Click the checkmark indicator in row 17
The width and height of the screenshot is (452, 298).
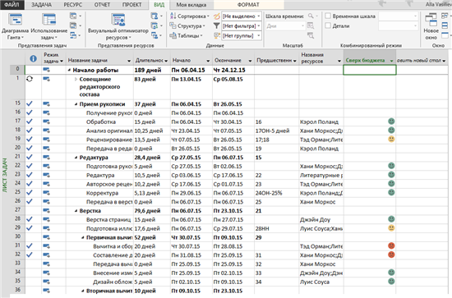coord(30,121)
